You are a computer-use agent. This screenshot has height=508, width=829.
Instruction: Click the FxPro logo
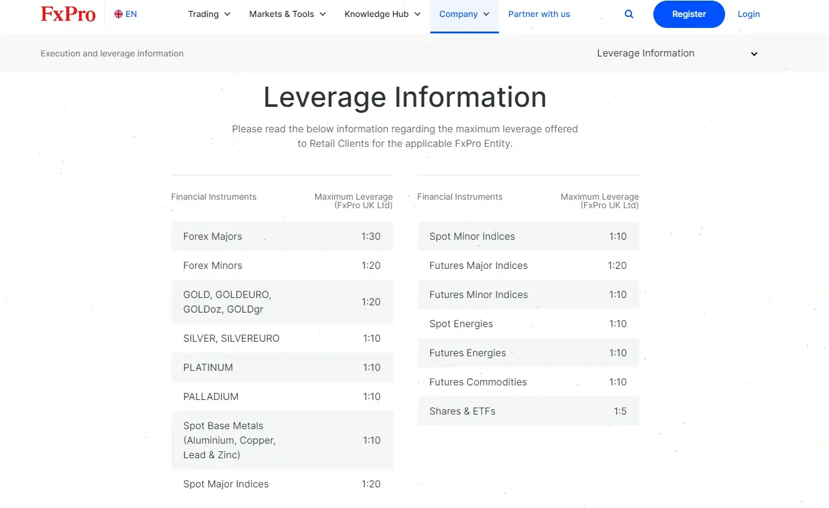[x=67, y=14]
